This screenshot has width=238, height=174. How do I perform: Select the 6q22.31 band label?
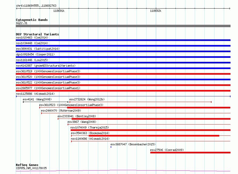pos(22,23)
